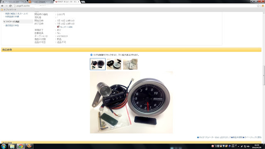This screenshot has height=149, width=265.
Task: Click the Chrome icon in the taskbar
Action: [x=21, y=146]
